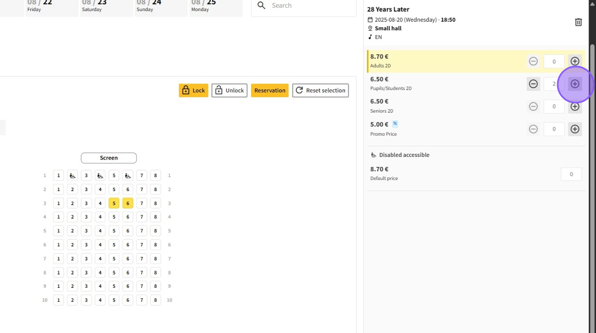
Task: Decrease the Pupils/Students 2D ticket count
Action: 533,84
